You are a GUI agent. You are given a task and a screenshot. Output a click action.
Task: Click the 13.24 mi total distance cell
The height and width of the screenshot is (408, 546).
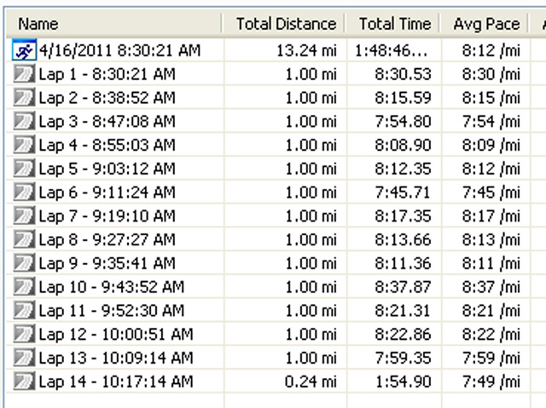(307, 51)
